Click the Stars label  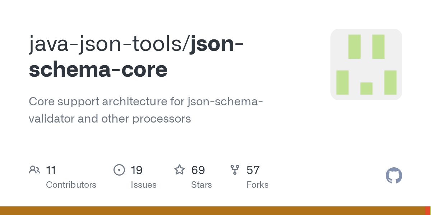click(x=201, y=185)
